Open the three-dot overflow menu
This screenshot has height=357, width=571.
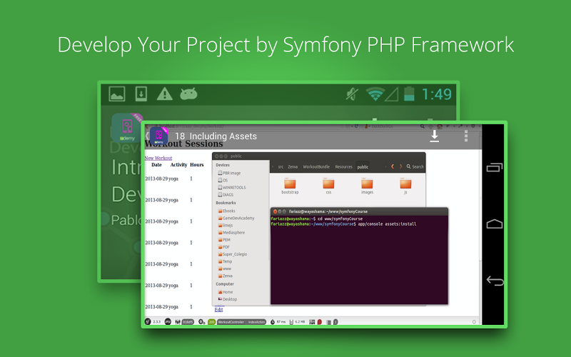(466, 136)
